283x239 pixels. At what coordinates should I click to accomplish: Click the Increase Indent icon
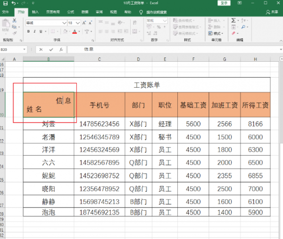(126, 32)
